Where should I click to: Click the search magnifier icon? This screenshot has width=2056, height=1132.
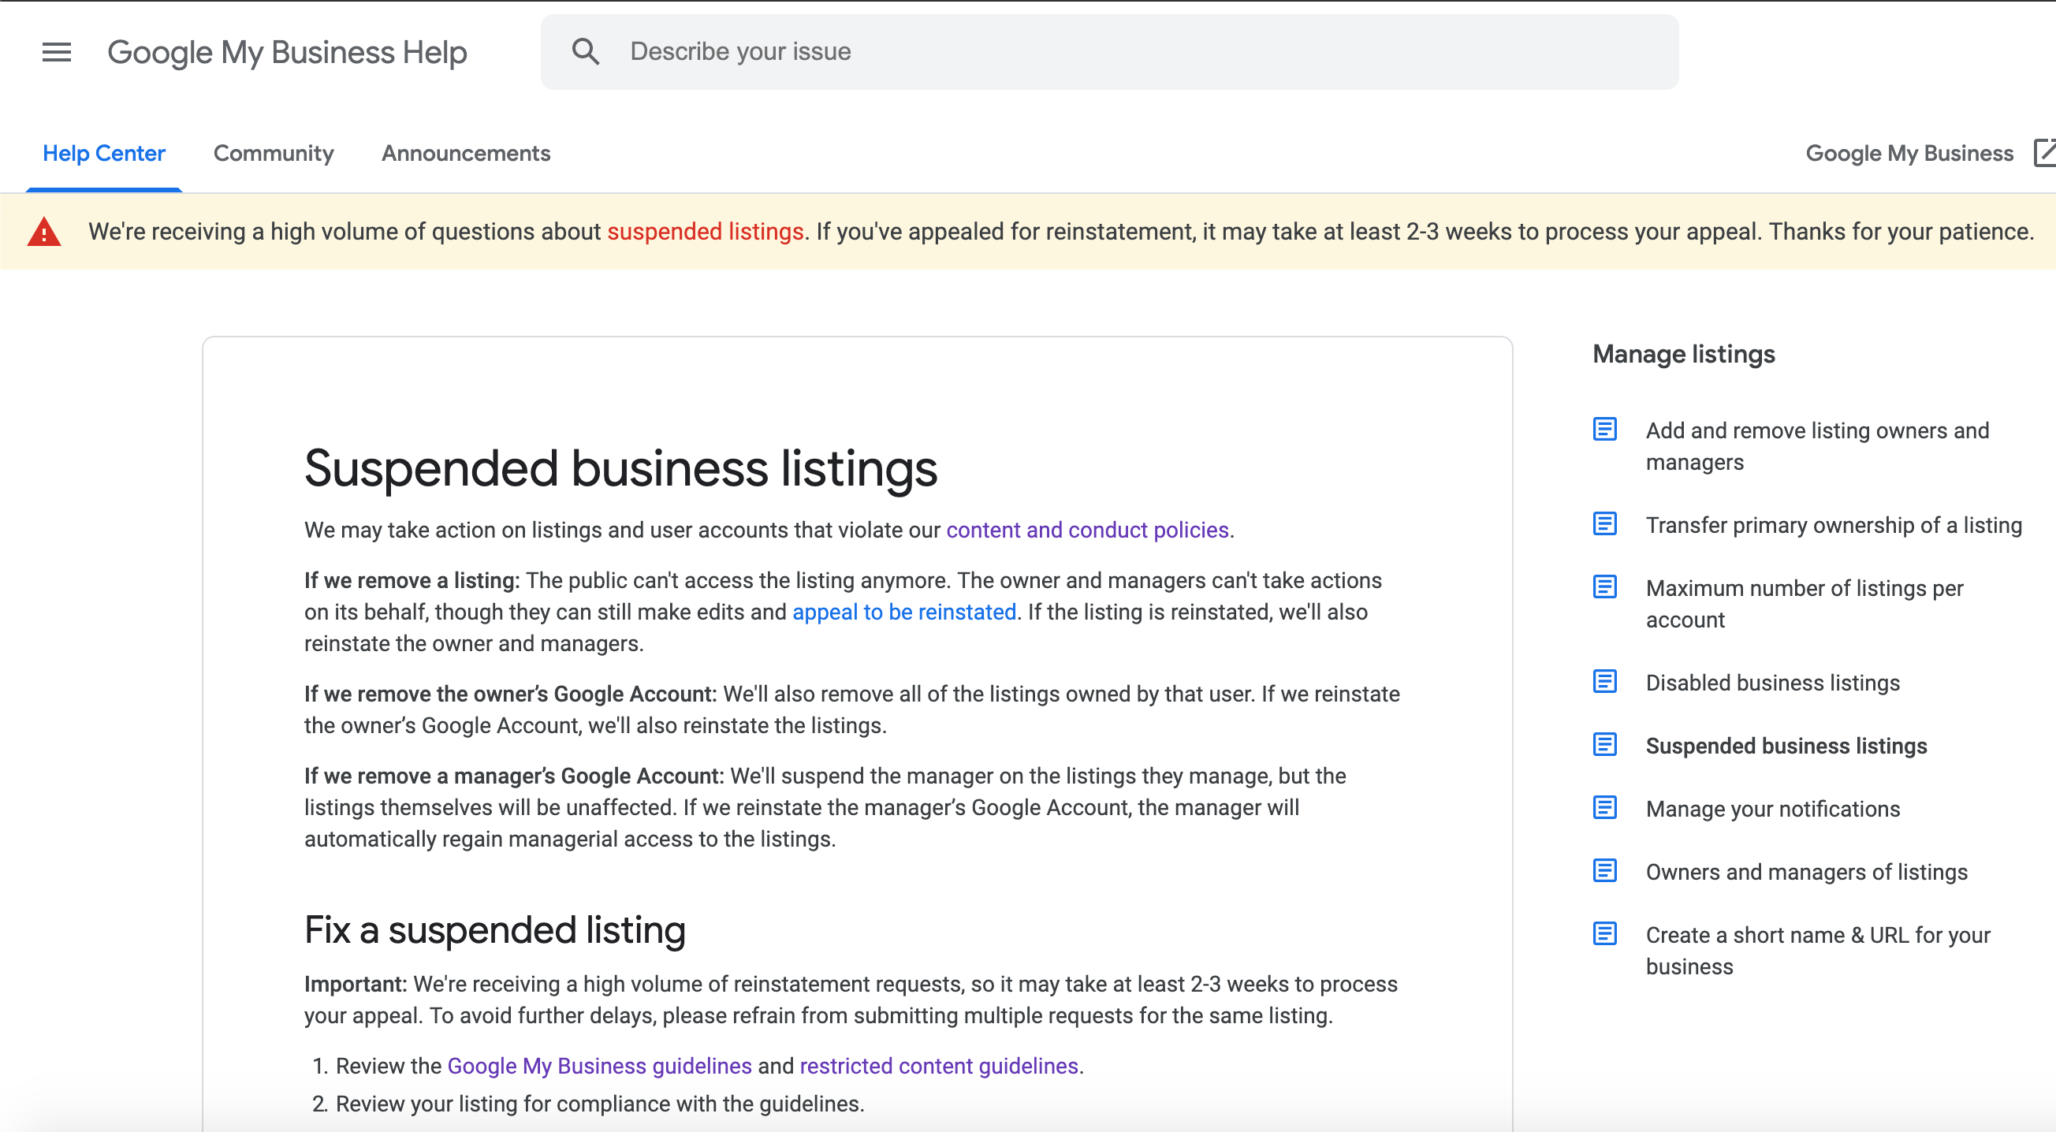[x=586, y=52]
